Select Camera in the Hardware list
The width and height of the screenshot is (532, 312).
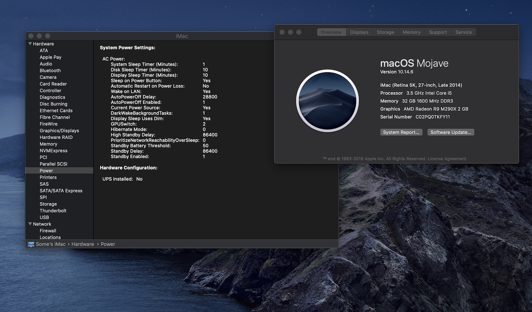(48, 77)
